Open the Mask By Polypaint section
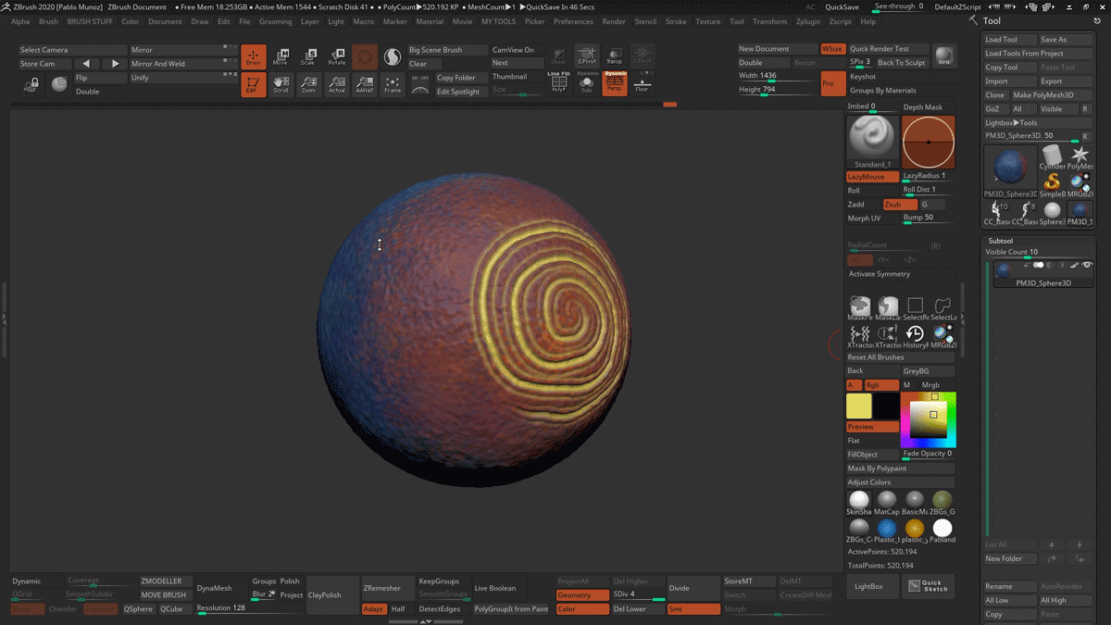The width and height of the screenshot is (1111, 625). click(901, 469)
